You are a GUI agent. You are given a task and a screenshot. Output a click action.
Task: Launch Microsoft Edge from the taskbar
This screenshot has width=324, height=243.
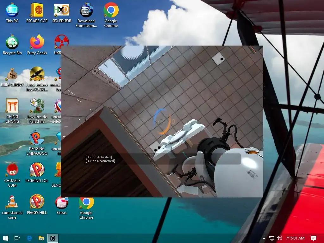coord(29,238)
